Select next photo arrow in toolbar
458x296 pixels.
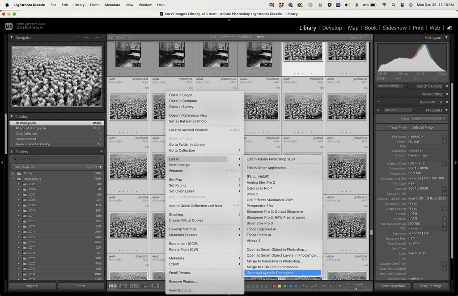[x=331, y=286]
